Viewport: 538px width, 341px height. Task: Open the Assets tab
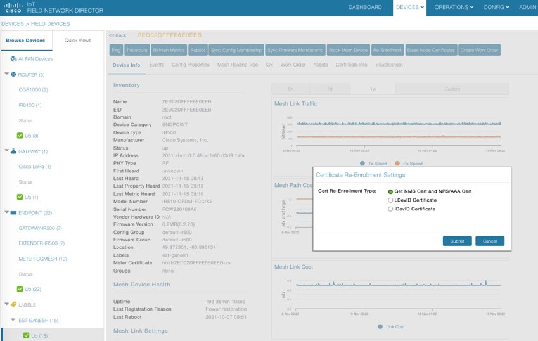(321, 65)
